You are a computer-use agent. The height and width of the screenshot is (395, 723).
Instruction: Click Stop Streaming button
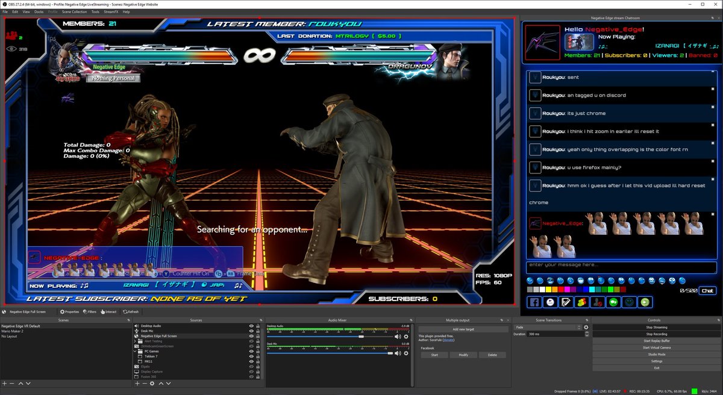tap(657, 327)
